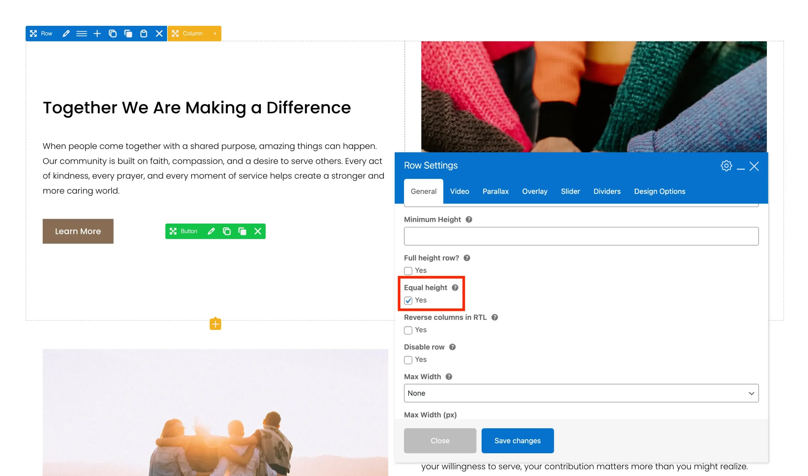808x476 pixels.
Task: Enable Reverse columns in RTL checkbox
Action: coord(408,330)
